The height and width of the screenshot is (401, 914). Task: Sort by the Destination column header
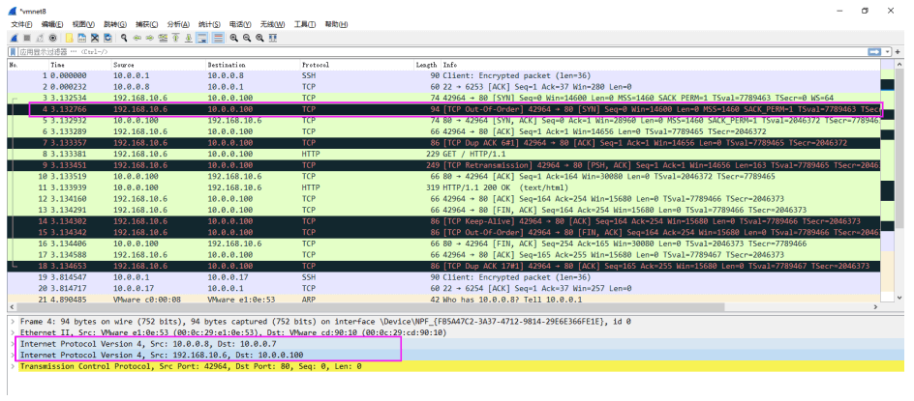click(x=253, y=65)
